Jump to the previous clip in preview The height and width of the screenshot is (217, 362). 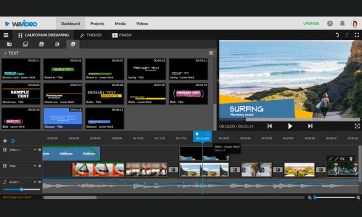coord(270,126)
